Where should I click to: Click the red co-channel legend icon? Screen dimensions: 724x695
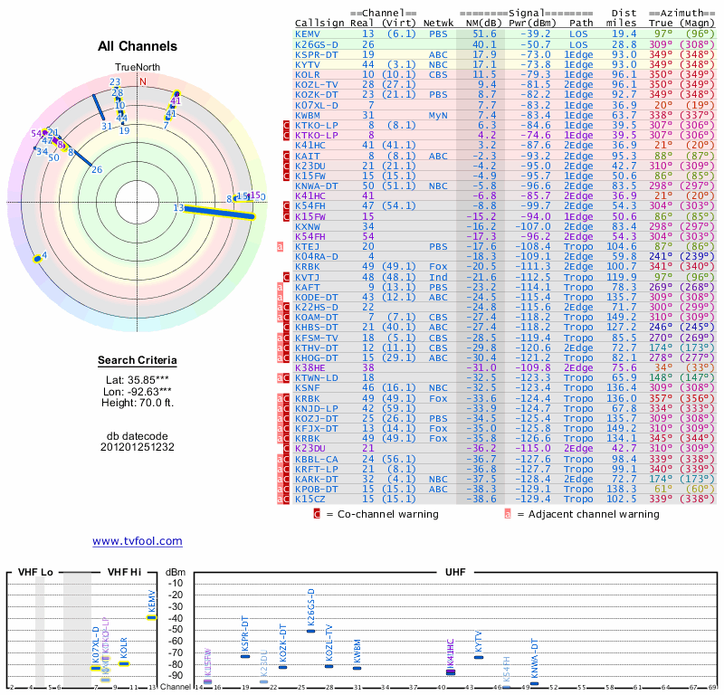[x=317, y=514]
